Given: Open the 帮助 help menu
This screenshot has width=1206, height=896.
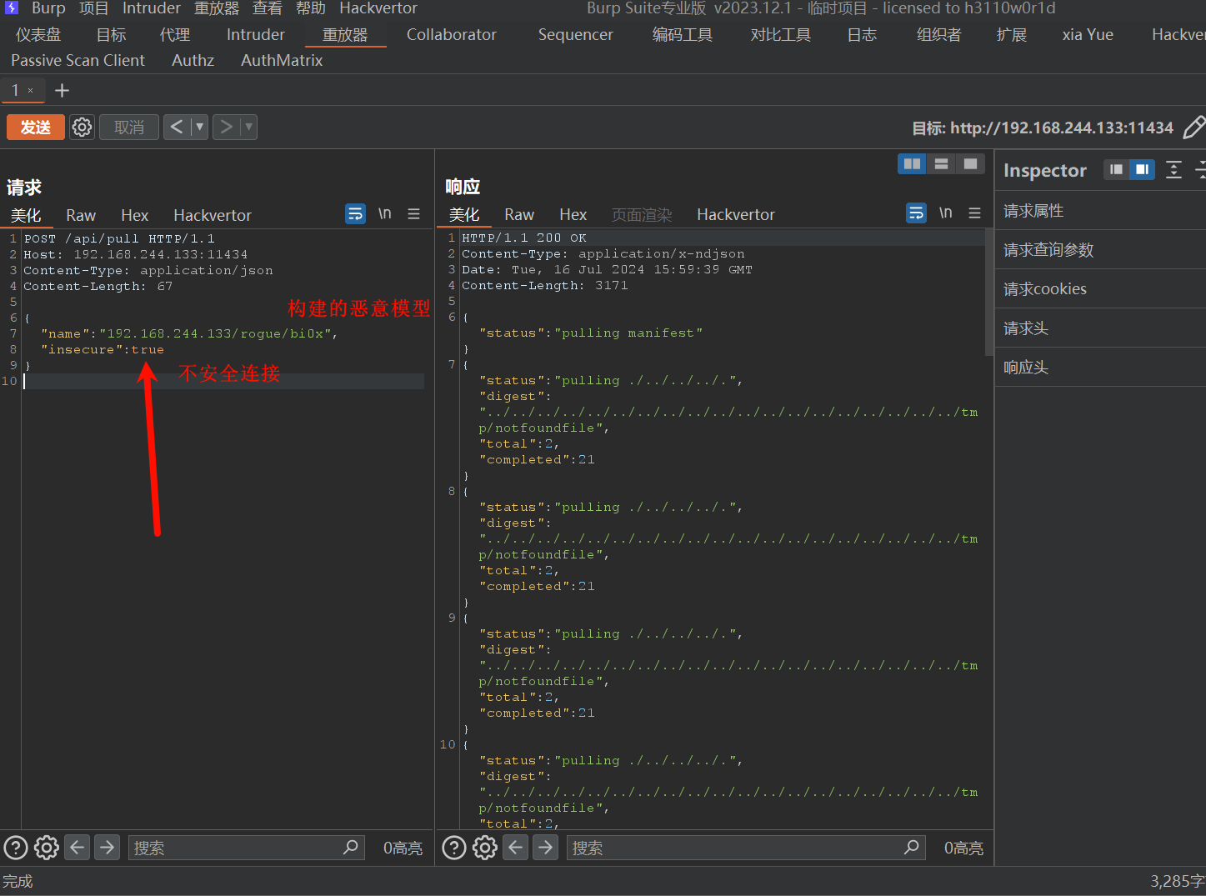Looking at the screenshot, I should pyautogui.click(x=311, y=8).
